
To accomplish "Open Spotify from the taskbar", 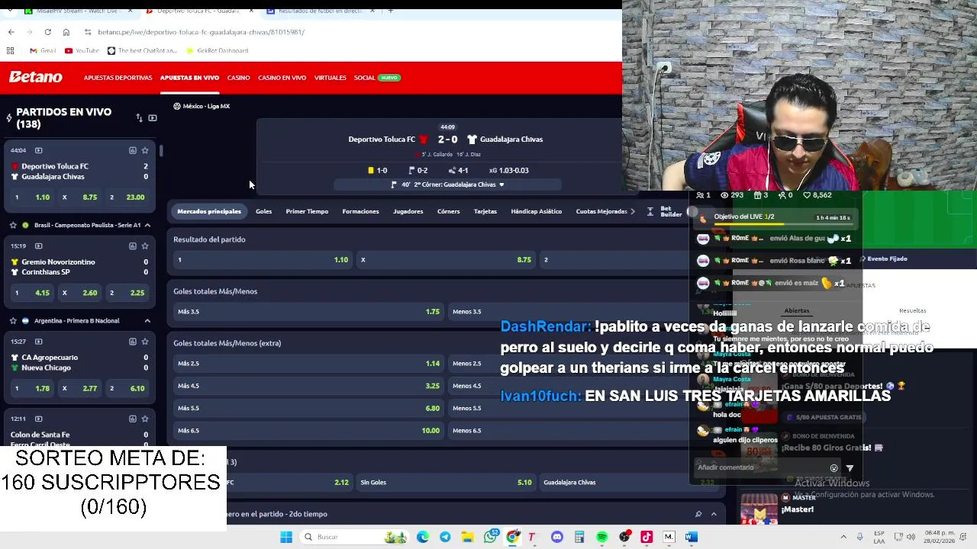I will 602,537.
